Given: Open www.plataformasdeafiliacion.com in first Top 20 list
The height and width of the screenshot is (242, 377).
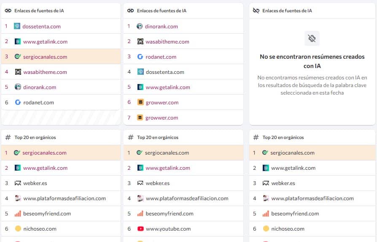Looking at the screenshot, I should click(x=65, y=198).
